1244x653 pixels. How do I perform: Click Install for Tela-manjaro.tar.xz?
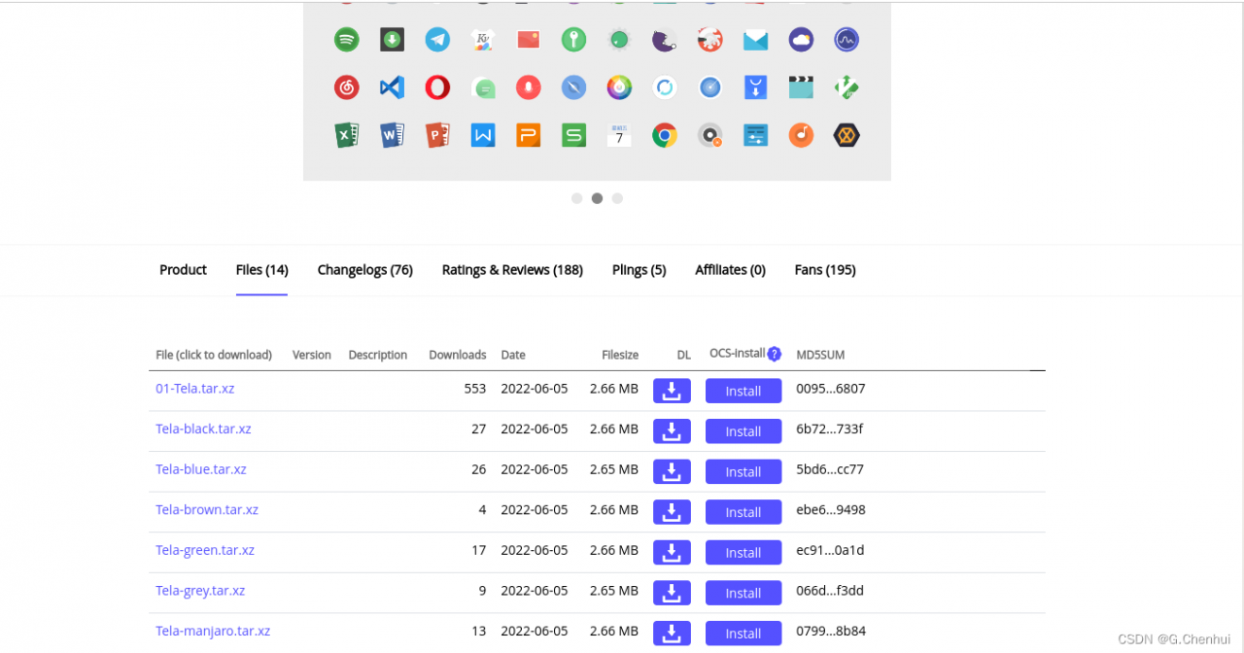[743, 633]
